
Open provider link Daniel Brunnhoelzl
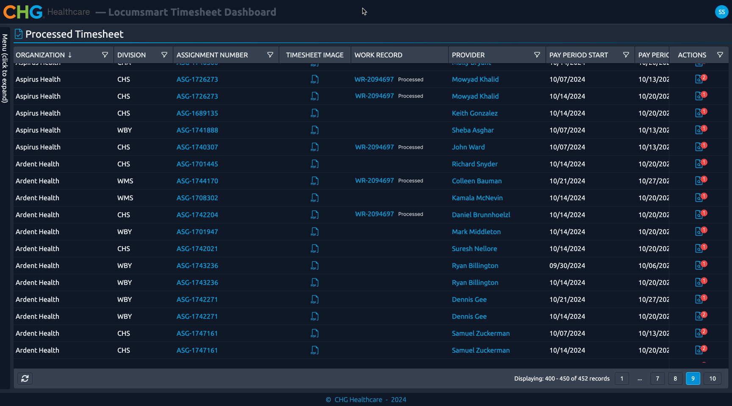pos(481,215)
